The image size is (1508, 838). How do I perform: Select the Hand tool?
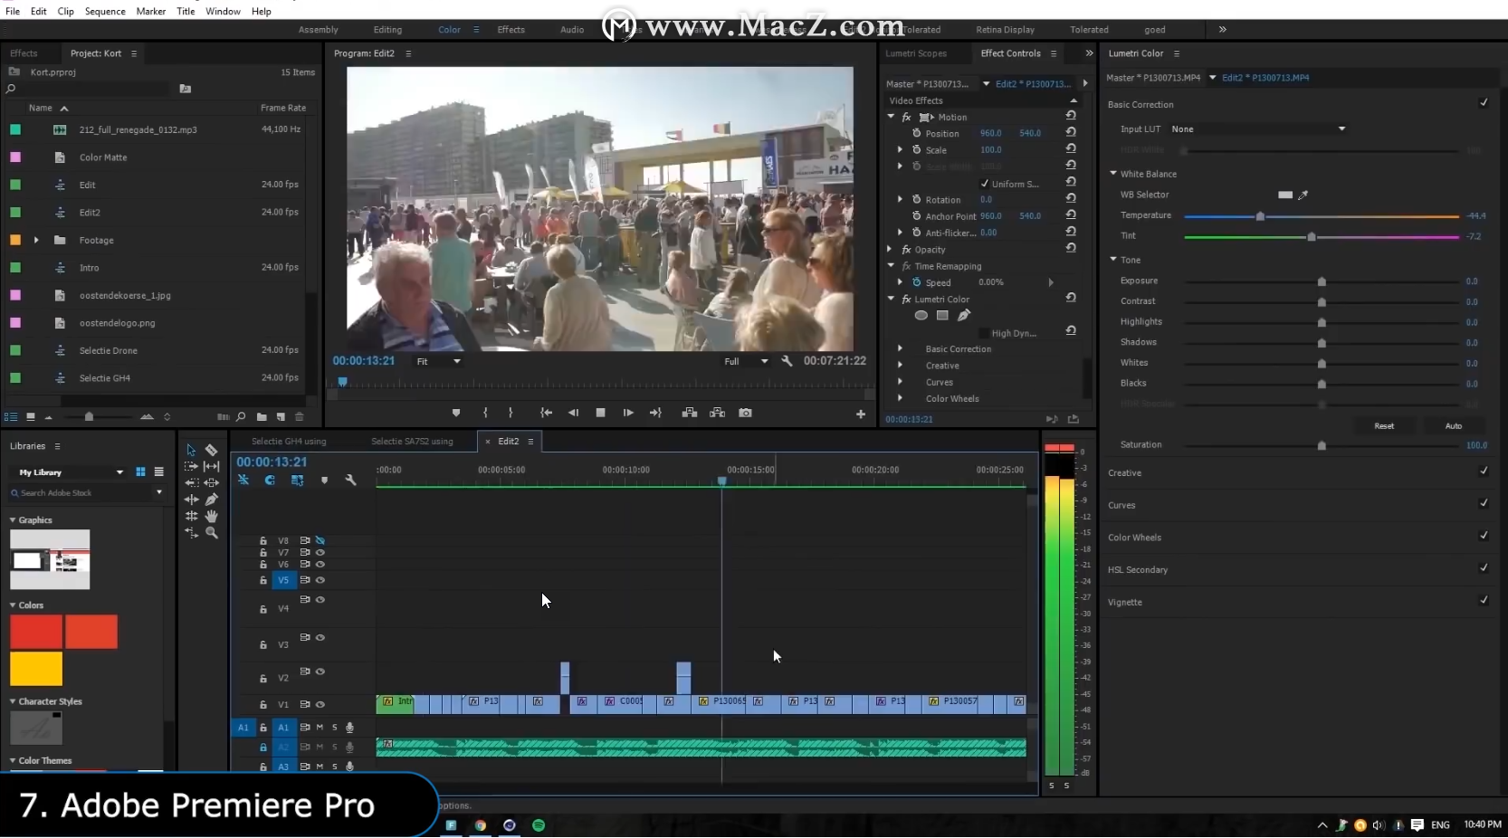(211, 516)
